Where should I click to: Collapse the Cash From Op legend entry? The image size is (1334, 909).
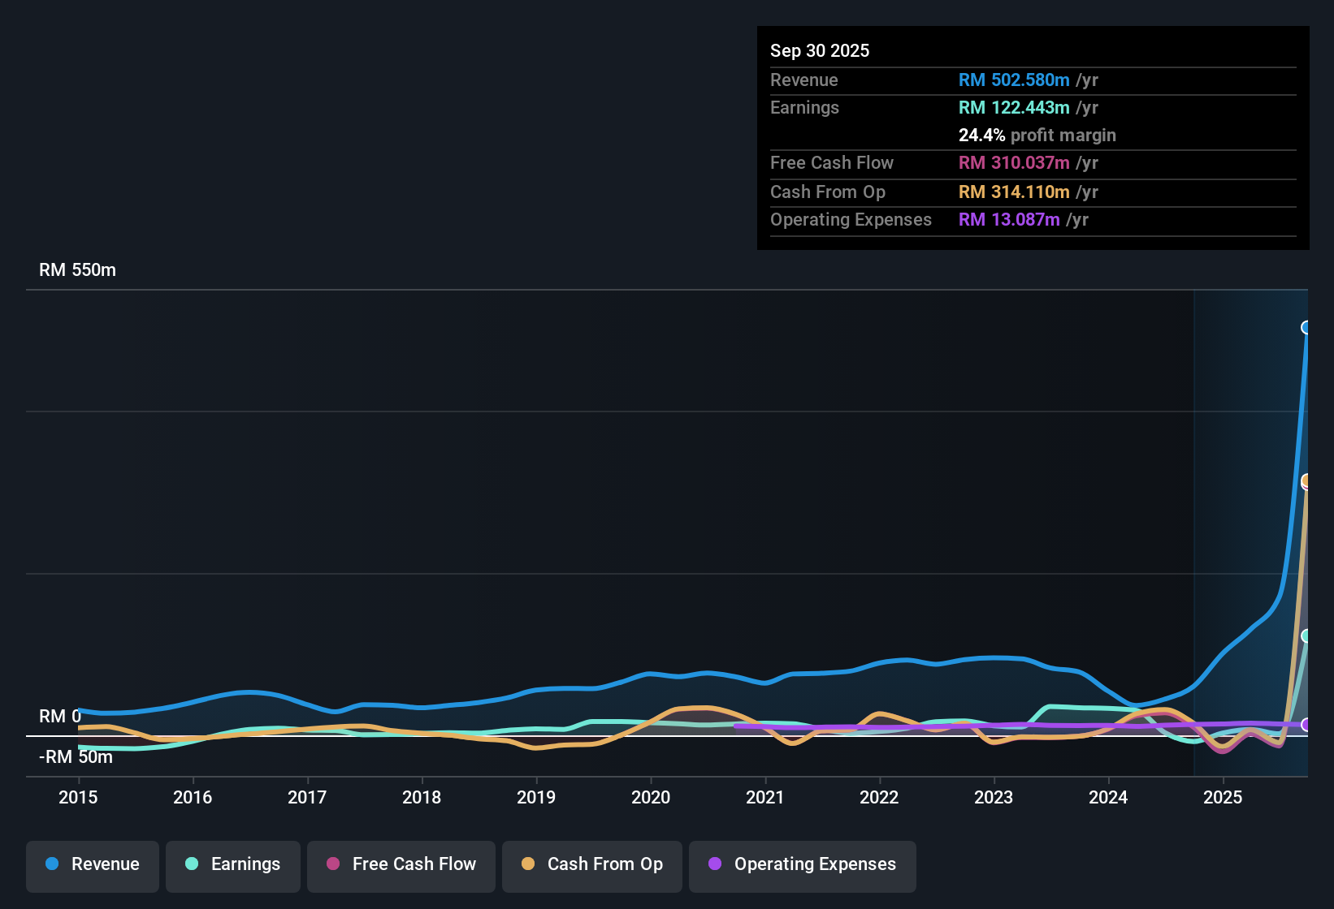(591, 865)
